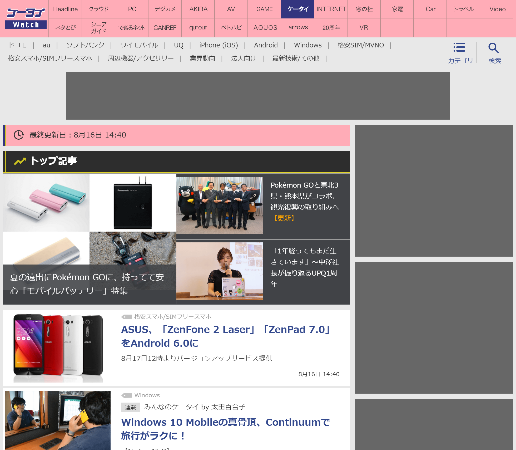Go to the AV tab

[x=231, y=9]
